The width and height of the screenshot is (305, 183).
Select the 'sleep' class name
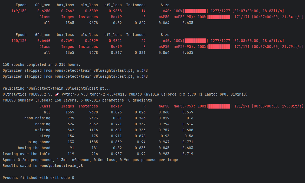point(45,136)
